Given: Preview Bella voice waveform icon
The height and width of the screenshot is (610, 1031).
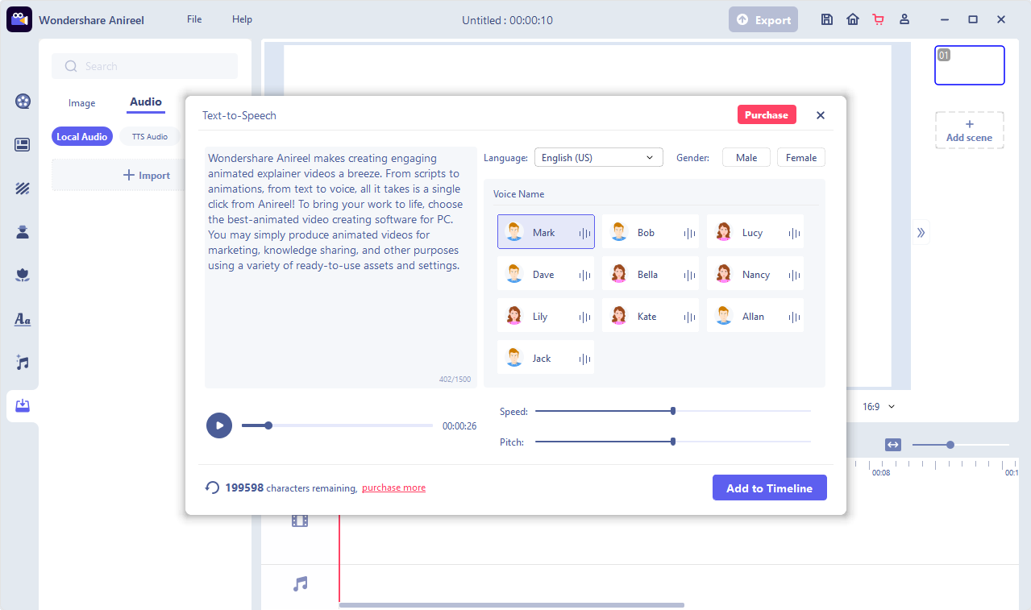Looking at the screenshot, I should click(x=689, y=275).
